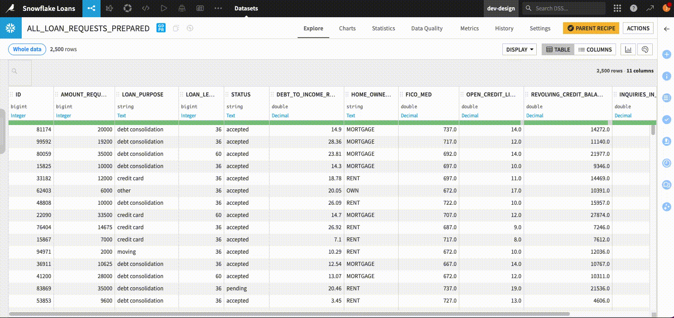The height and width of the screenshot is (318, 674).
Task: Open the Settings tab
Action: (540, 28)
